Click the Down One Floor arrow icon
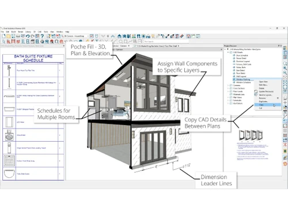The width and height of the screenshot is (288, 216). [103, 36]
